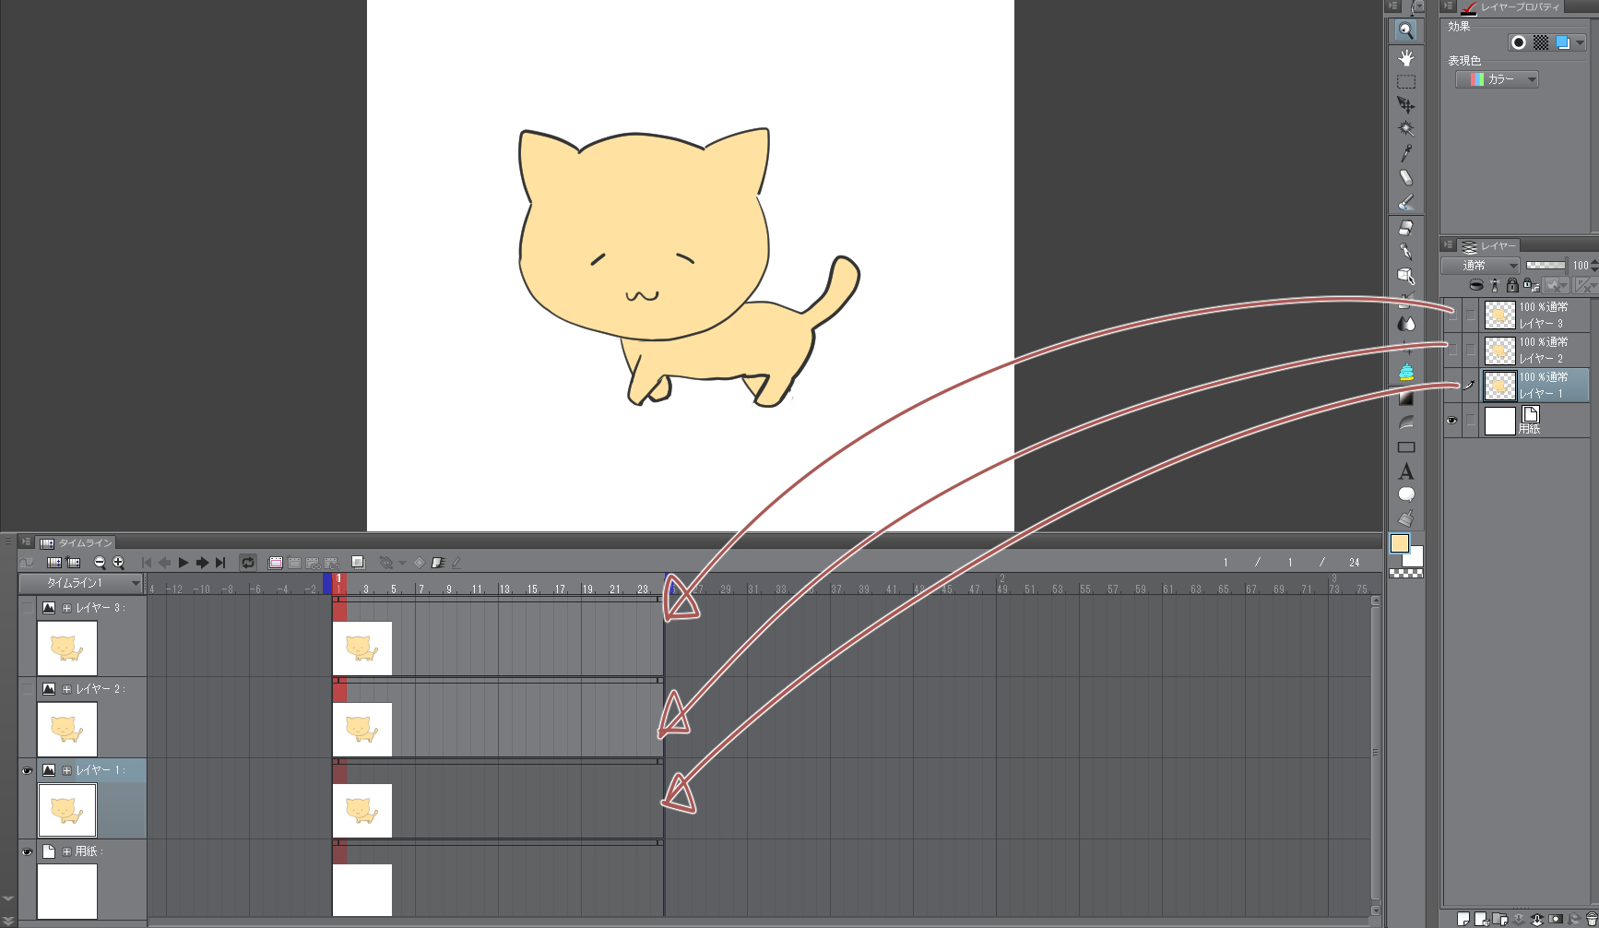Open the カラー expression color dropdown
The height and width of the screenshot is (928, 1599).
1498,79
